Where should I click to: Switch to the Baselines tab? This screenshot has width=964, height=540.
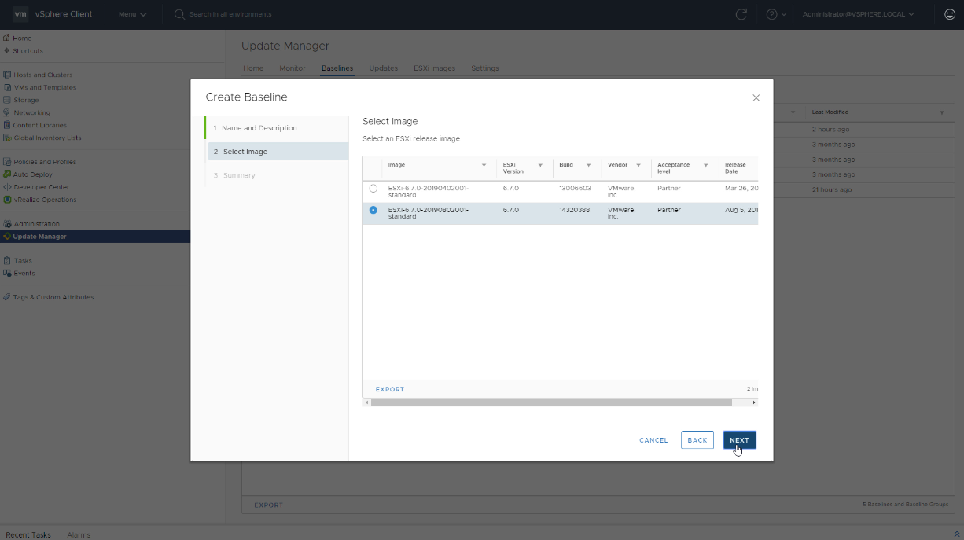tap(337, 68)
